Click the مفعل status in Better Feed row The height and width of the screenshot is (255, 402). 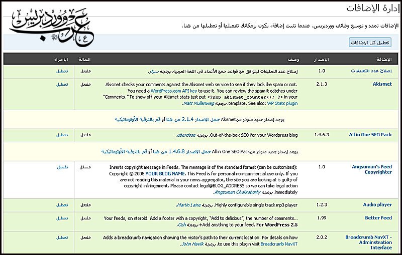[85, 218]
